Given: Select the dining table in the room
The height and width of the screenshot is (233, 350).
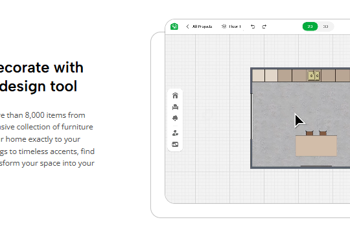Looking at the screenshot, I should coord(316,146).
